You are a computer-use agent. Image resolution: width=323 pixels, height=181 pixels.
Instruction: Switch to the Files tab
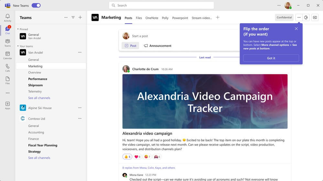139,18
